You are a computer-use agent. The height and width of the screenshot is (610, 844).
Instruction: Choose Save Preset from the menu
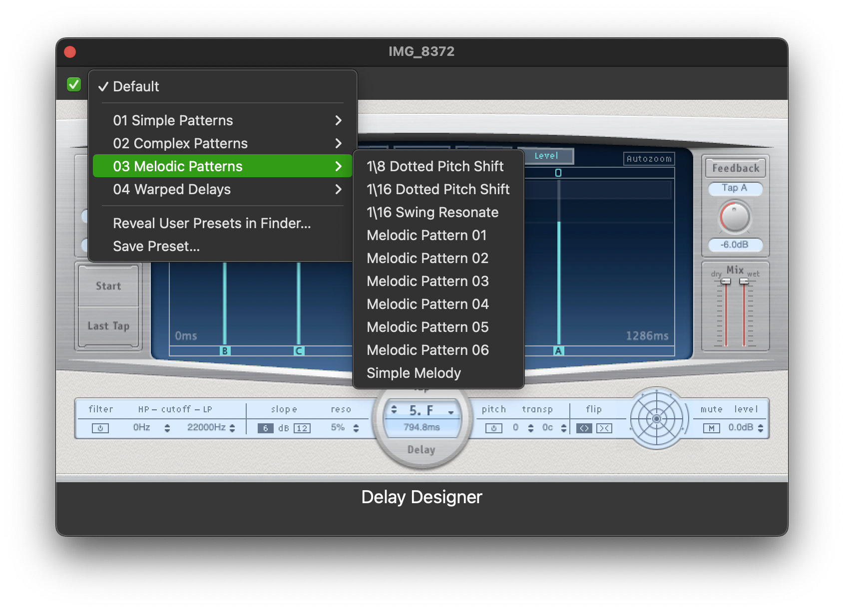coord(223,246)
